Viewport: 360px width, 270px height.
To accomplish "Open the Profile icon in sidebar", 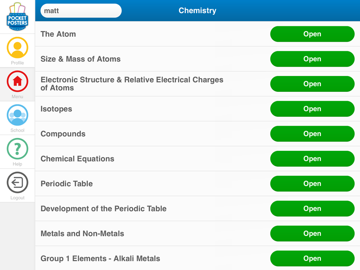I will tap(17, 48).
